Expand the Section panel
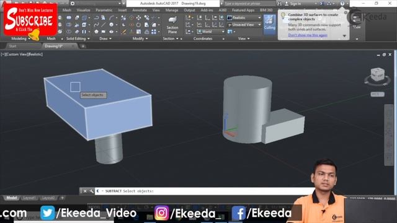The width and height of the screenshot is (397, 223). [171, 38]
